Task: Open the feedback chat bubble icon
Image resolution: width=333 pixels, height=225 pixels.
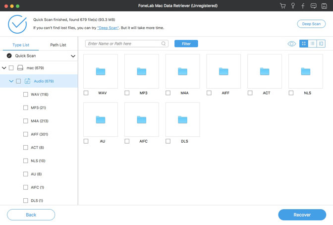Action: coord(314,6)
